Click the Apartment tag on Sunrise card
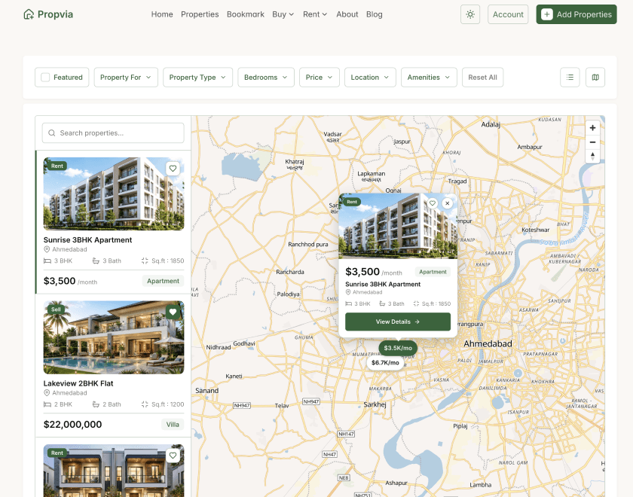The image size is (633, 497). click(x=163, y=281)
